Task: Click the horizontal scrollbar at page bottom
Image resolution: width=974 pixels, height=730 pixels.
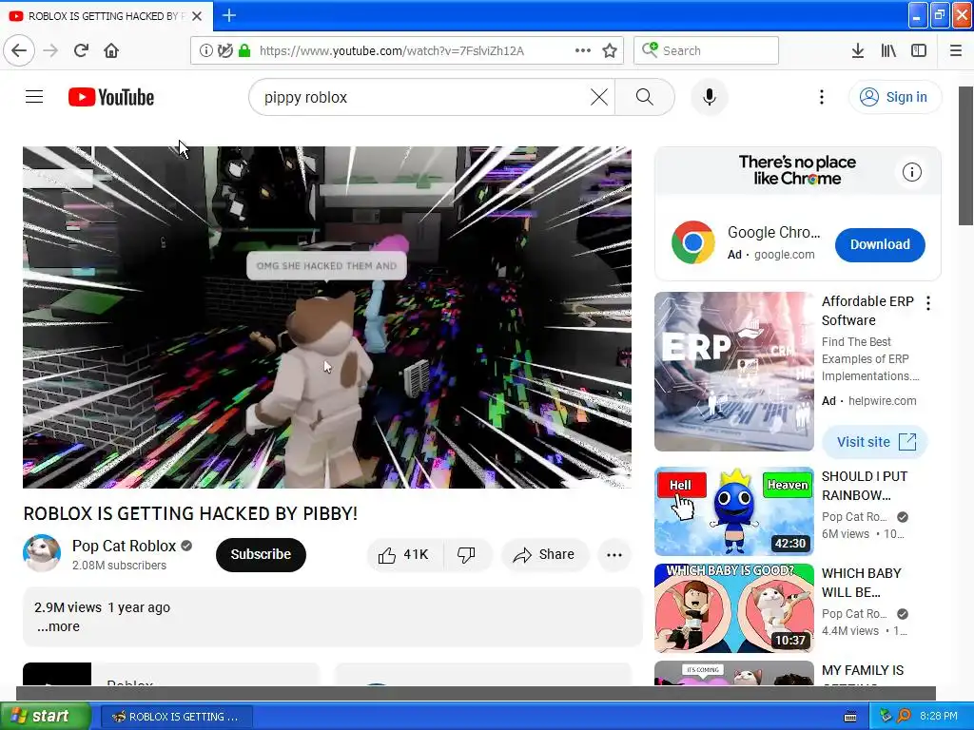Action: coord(476,693)
